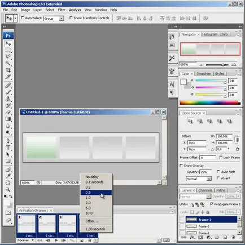
Task: Enable the Show Overlay checkbox
Action: pos(181,166)
